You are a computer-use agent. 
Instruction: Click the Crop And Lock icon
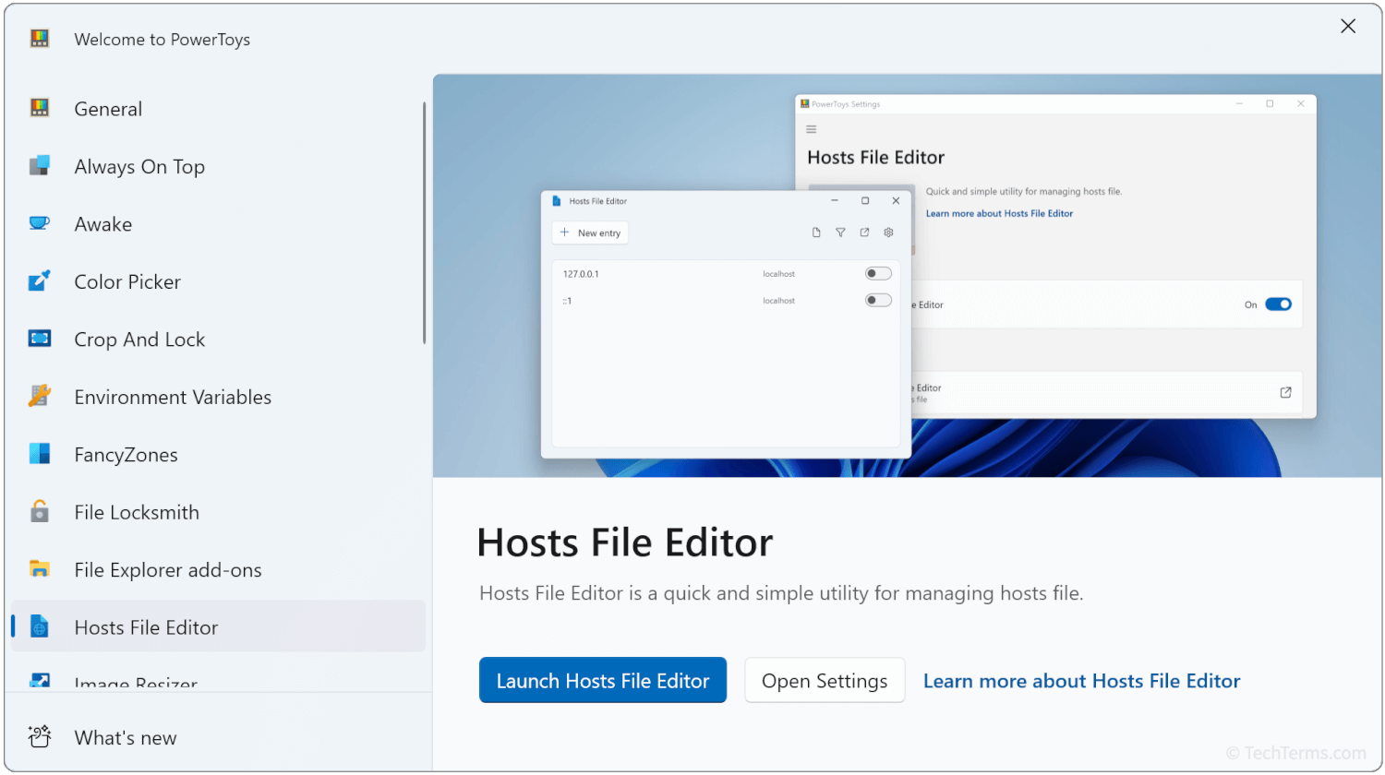(x=40, y=339)
